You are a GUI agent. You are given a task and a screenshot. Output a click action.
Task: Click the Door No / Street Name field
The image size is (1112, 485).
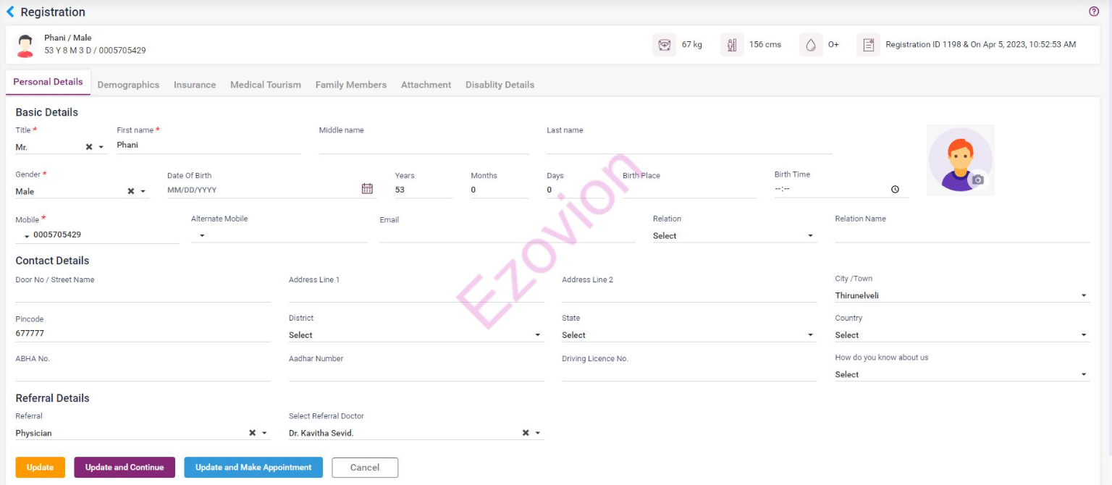pyautogui.click(x=143, y=294)
